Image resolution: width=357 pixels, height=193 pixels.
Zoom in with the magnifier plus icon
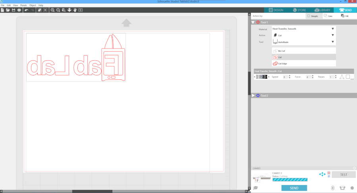[x=52, y=10]
